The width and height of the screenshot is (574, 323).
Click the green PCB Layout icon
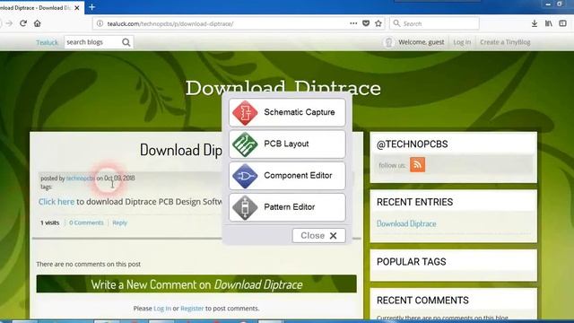point(245,144)
